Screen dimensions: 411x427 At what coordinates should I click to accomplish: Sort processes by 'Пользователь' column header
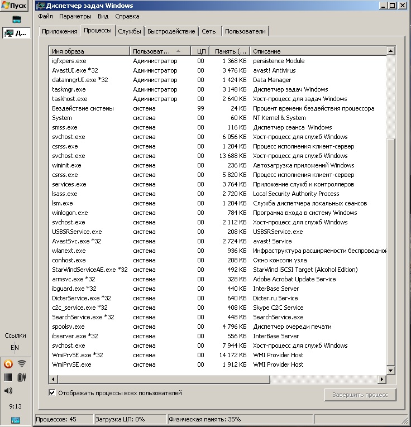pos(160,51)
